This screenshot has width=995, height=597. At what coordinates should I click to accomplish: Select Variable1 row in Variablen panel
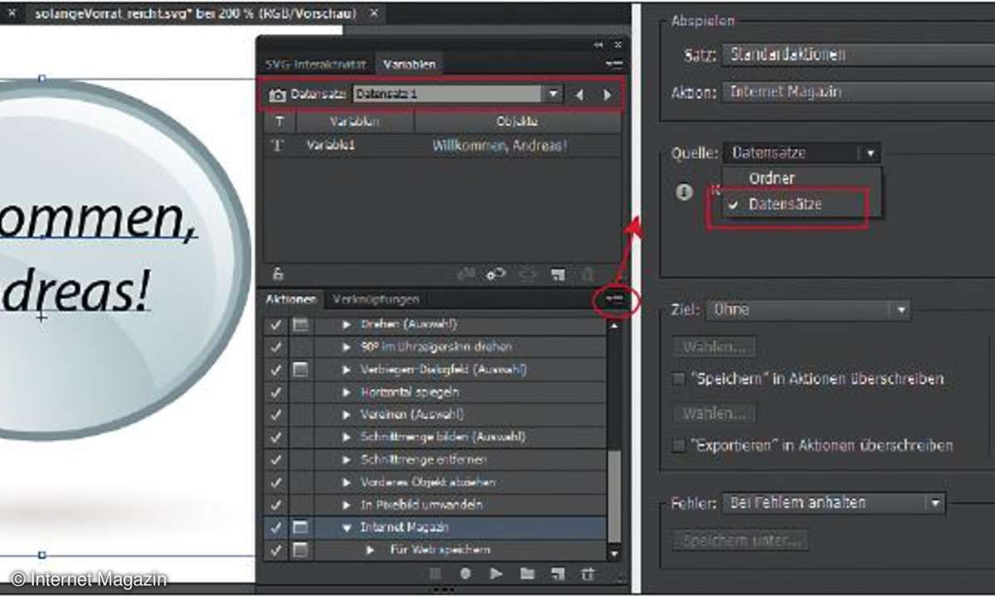[443, 145]
